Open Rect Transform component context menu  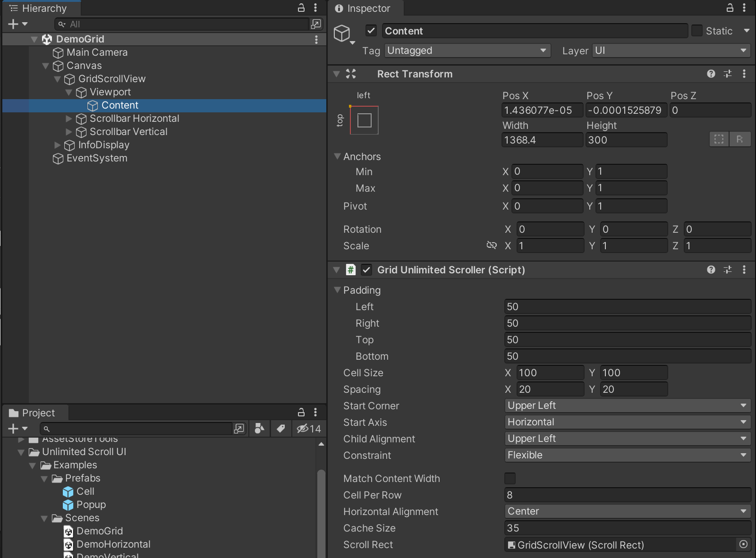point(744,74)
